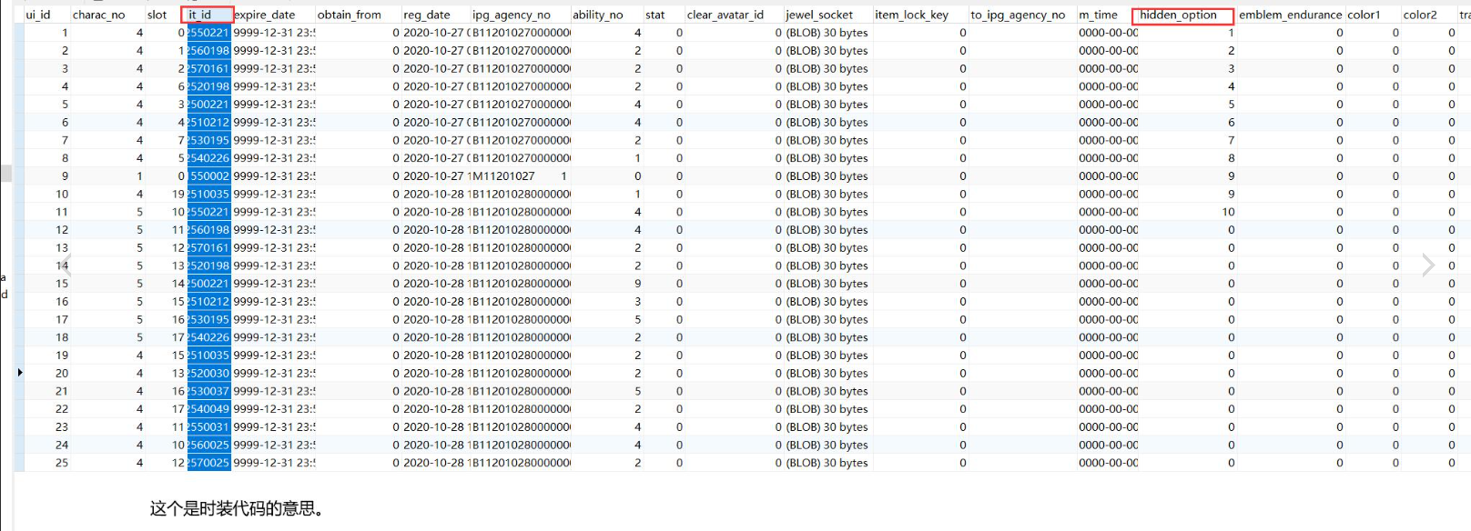This screenshot has height=531, width=1471.
Task: Go to next image with right chevron
Action: [1427, 265]
